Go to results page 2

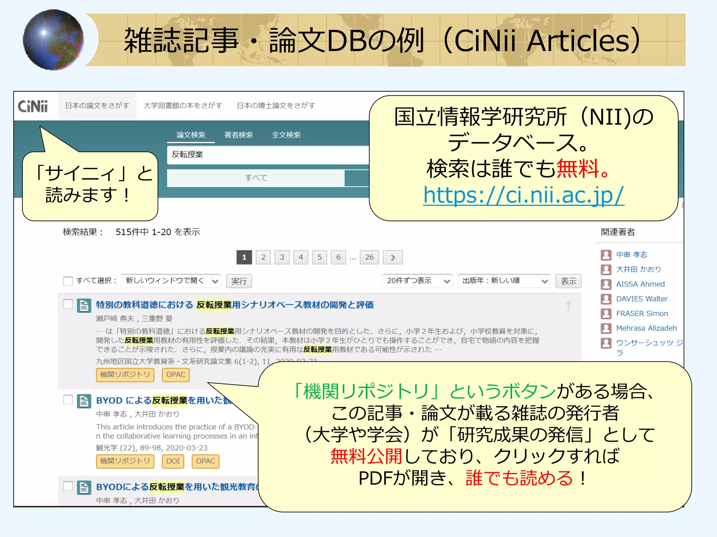tap(263, 258)
